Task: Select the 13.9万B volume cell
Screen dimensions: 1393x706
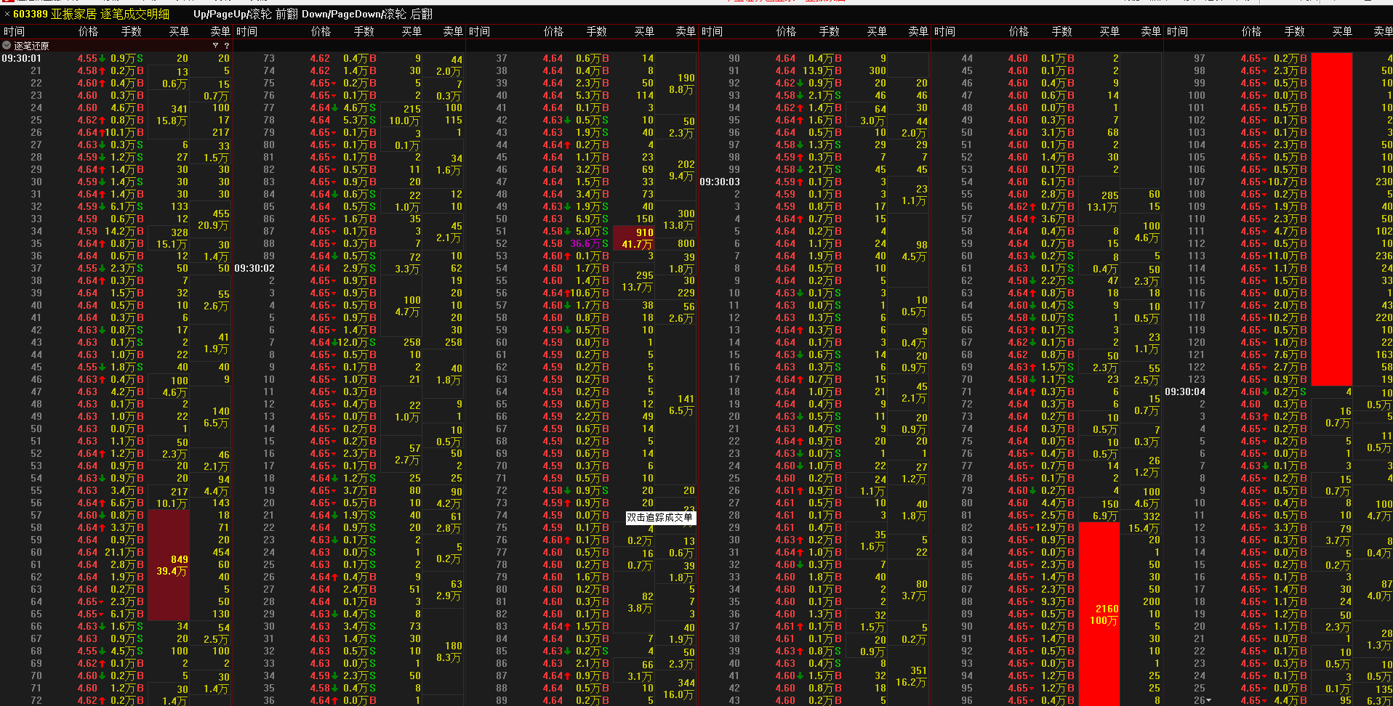Action: point(822,70)
